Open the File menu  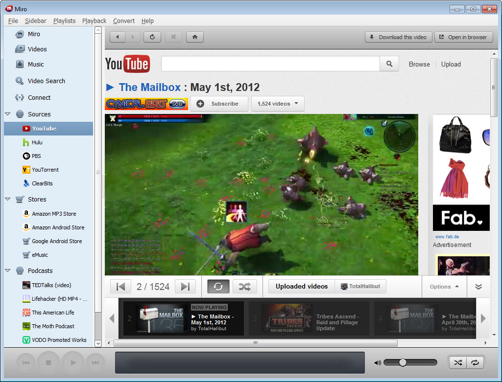[x=13, y=21]
